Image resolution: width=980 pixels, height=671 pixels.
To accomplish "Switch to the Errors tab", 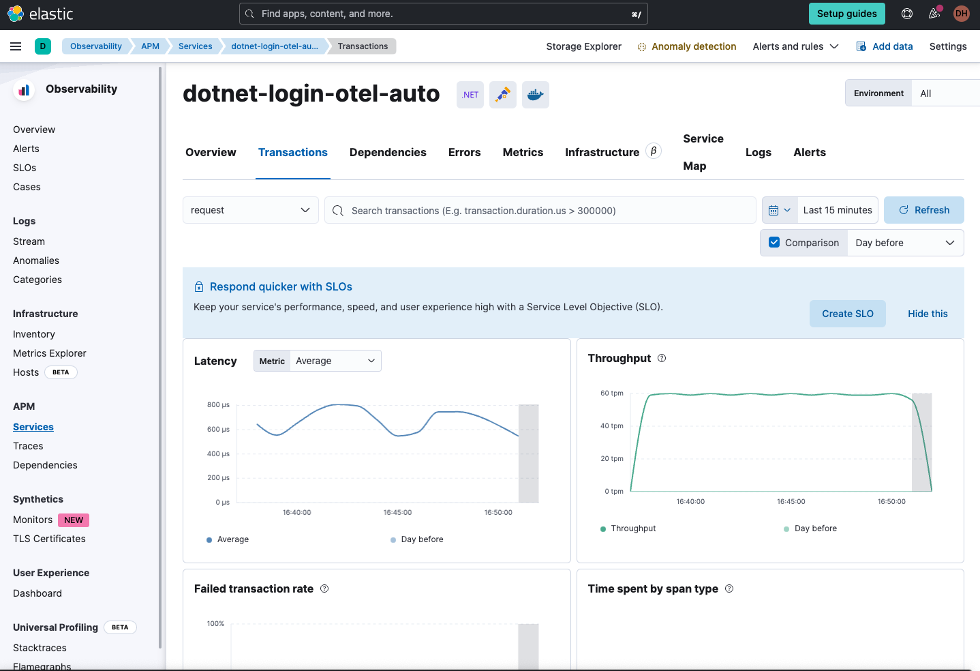I will (464, 153).
